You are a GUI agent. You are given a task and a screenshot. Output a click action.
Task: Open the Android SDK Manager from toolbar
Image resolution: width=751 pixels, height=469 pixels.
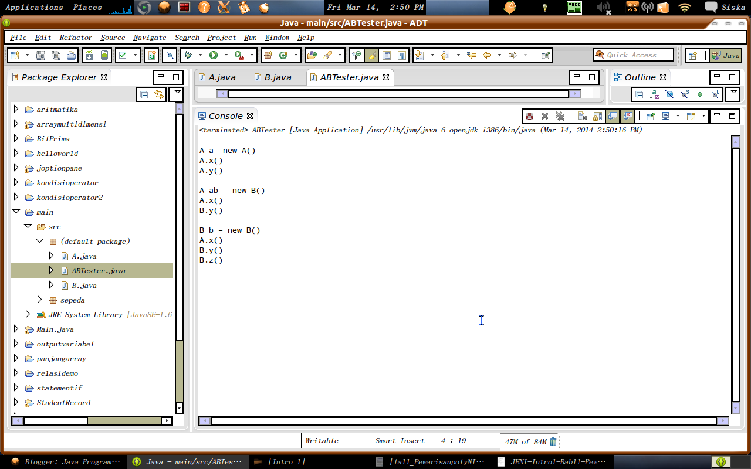pyautogui.click(x=90, y=55)
